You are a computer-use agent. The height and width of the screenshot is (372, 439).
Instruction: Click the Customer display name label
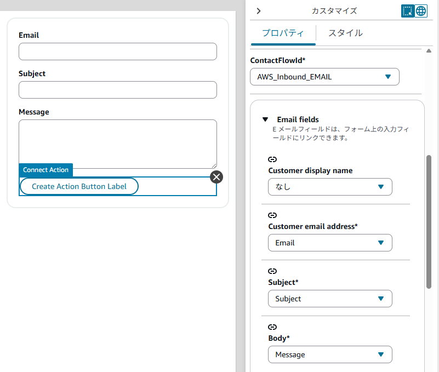(x=310, y=170)
